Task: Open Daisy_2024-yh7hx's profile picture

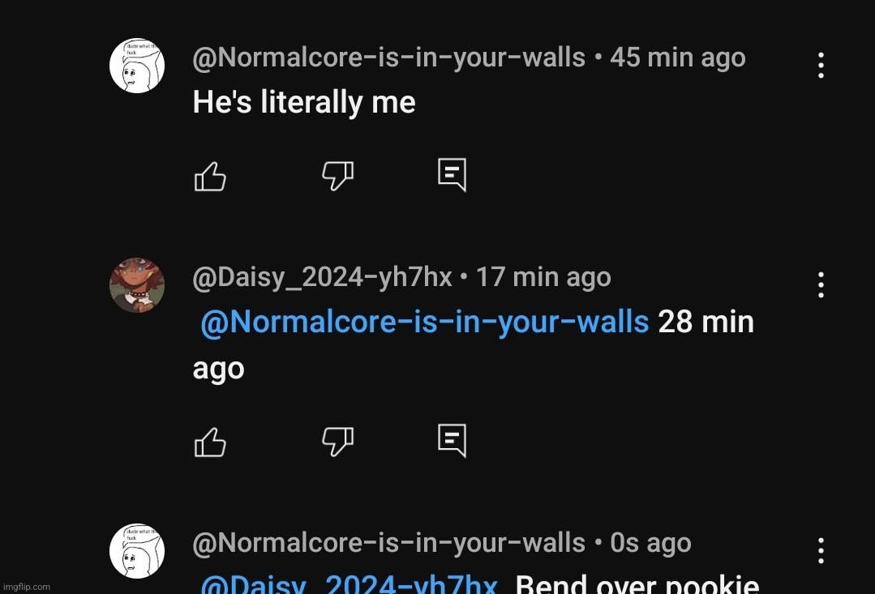Action: [x=137, y=285]
